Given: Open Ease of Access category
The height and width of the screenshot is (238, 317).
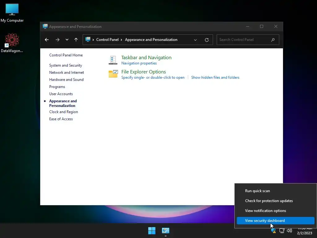Looking at the screenshot, I should tap(61, 119).
